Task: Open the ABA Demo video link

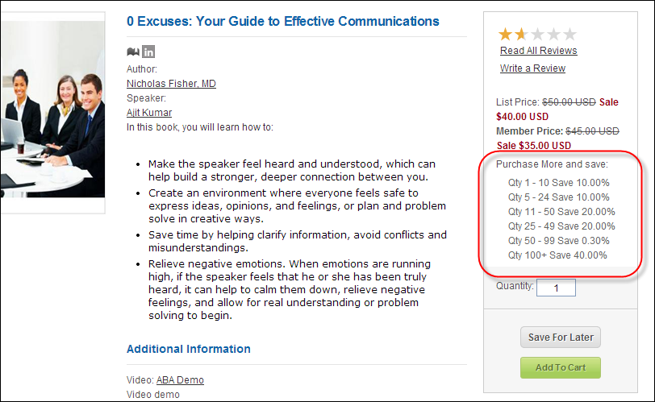Action: [x=180, y=380]
